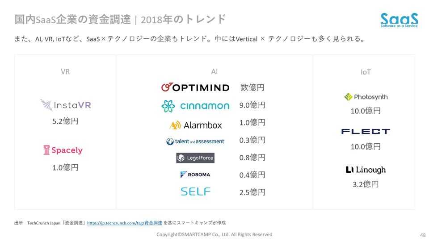Click the LegalForce logo
The image size is (429, 241).
pos(195,158)
